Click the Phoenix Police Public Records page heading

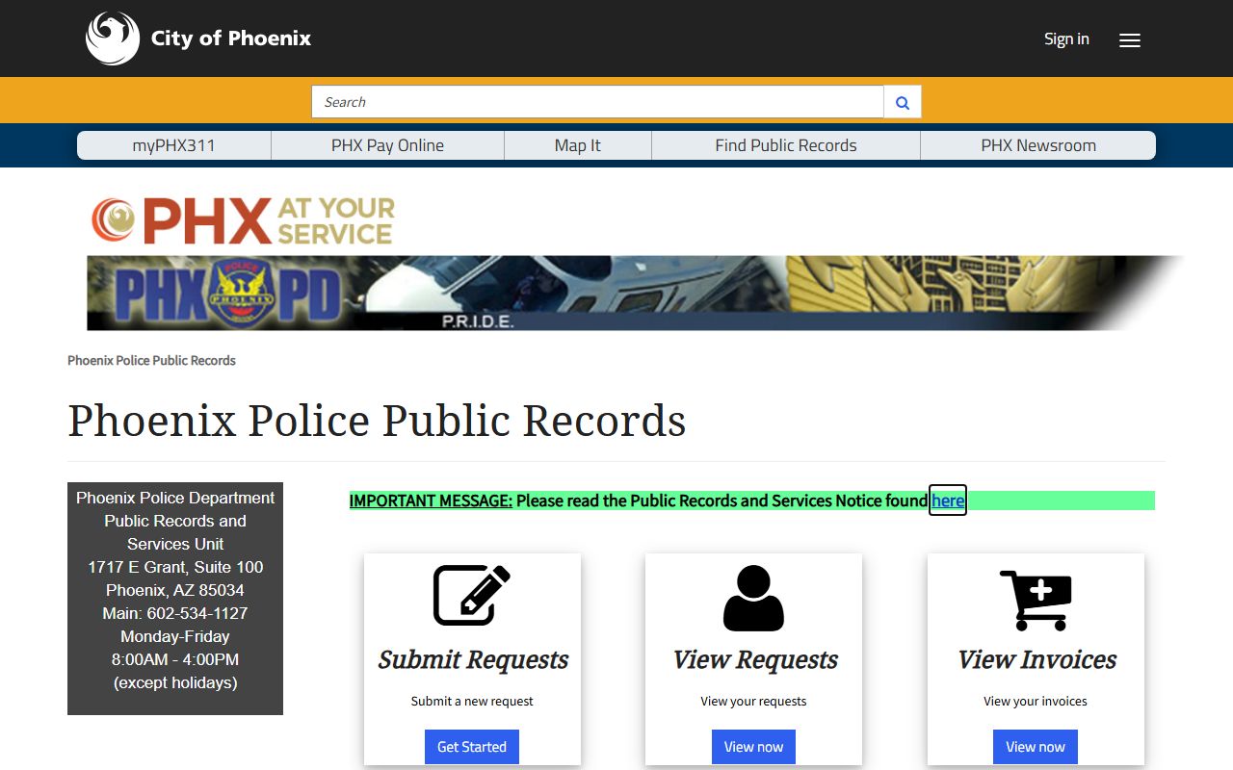377,421
